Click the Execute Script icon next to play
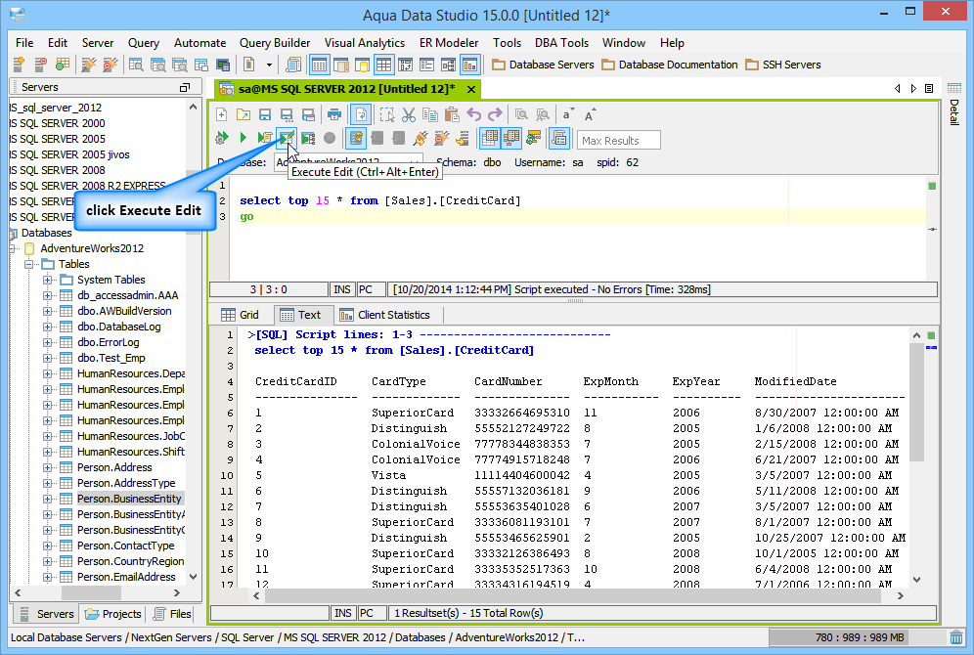Screen dimensions: 974x655 point(265,138)
